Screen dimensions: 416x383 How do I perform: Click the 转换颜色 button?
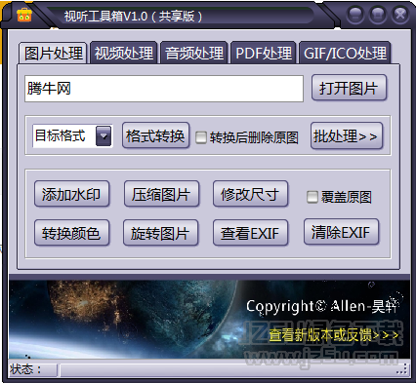click(71, 233)
